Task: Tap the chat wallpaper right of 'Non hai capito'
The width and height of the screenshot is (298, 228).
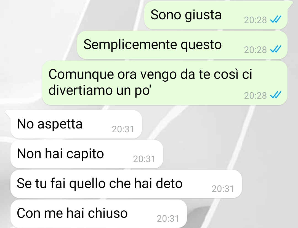Action: [228, 154]
